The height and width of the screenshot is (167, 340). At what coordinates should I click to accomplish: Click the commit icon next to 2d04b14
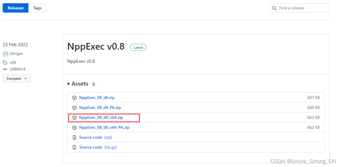coord(5,69)
